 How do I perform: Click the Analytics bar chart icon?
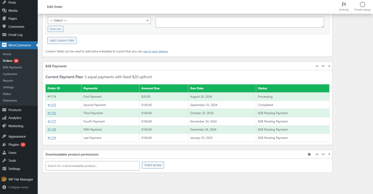4,118
